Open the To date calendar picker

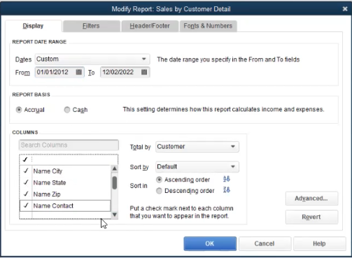click(x=144, y=72)
